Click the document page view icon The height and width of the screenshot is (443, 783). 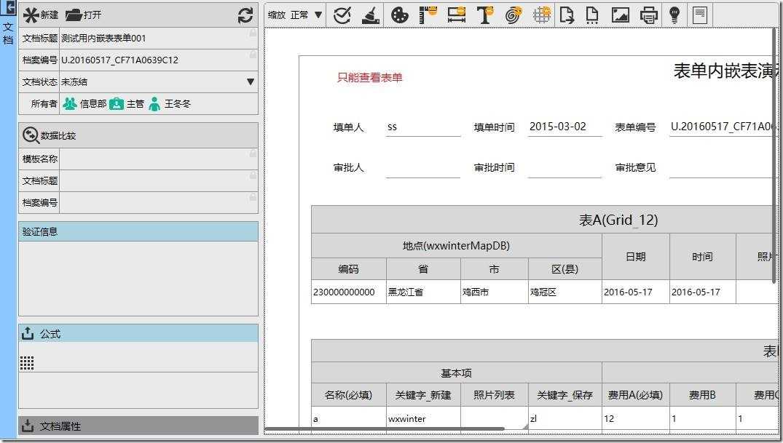[x=700, y=15]
